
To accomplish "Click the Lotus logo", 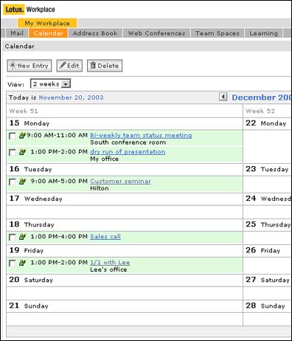I will coord(14,10).
